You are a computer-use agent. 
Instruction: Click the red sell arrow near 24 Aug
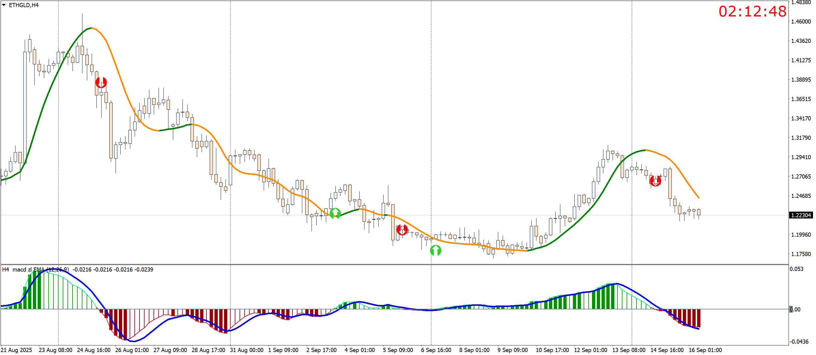coord(101,83)
